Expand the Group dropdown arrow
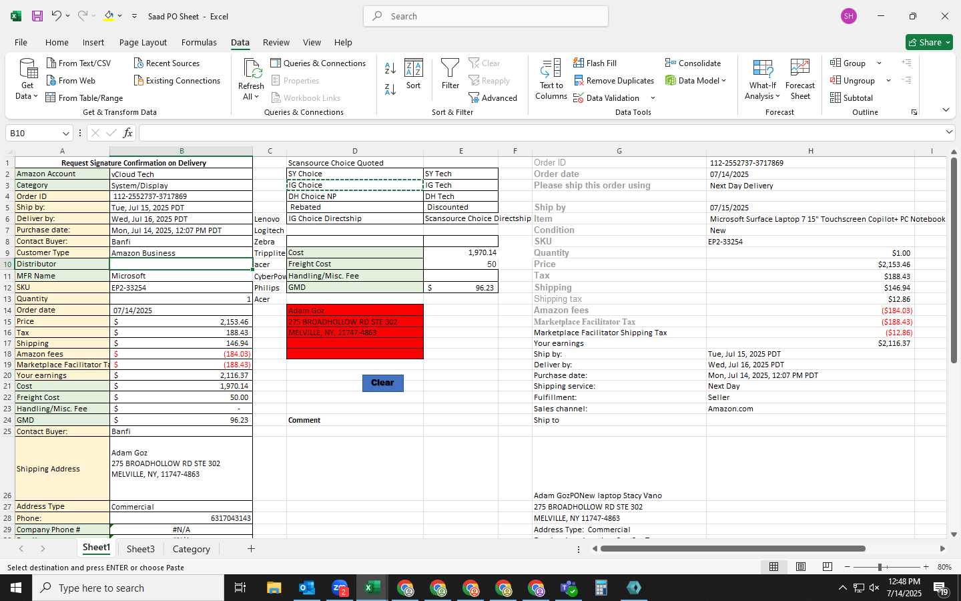This screenshot has height=601, width=961. pyautogui.click(x=879, y=63)
